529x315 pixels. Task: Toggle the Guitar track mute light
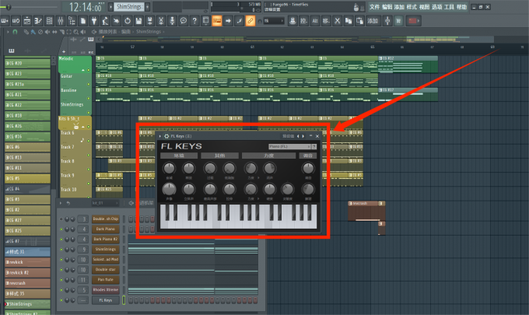pyautogui.click(x=89, y=84)
